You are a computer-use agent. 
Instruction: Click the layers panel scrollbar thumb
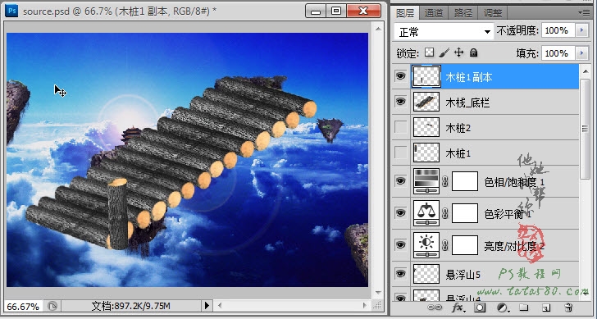tap(585, 128)
